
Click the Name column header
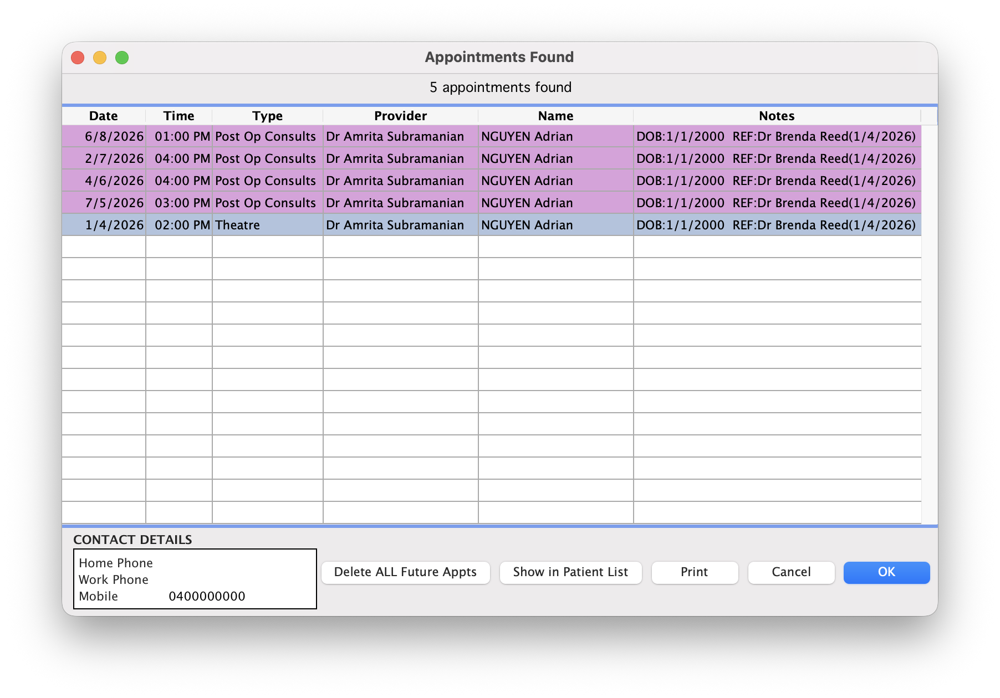coord(556,116)
